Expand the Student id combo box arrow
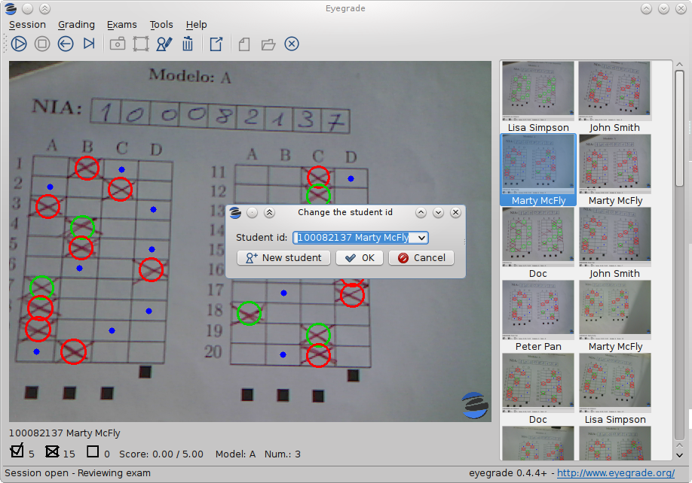 (421, 238)
